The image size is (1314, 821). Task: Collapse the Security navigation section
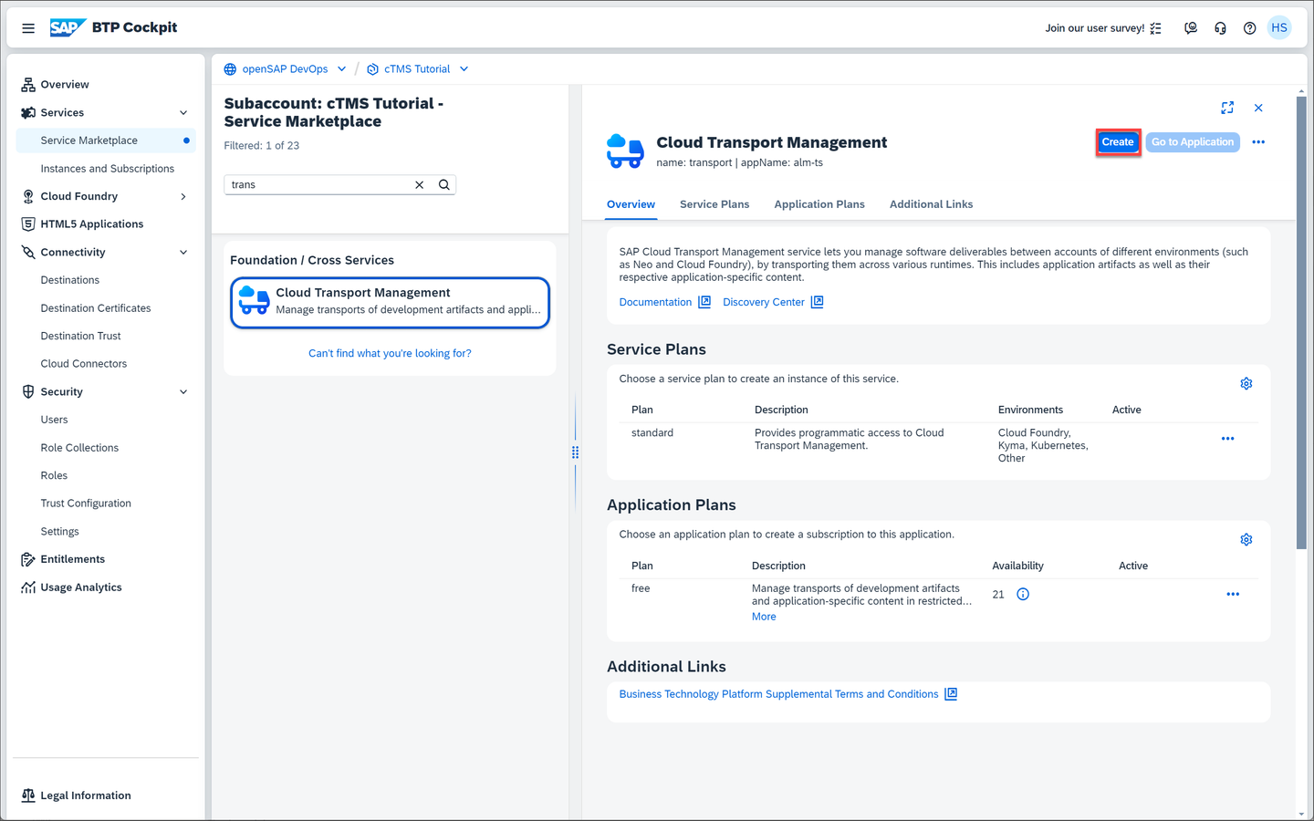(x=183, y=392)
